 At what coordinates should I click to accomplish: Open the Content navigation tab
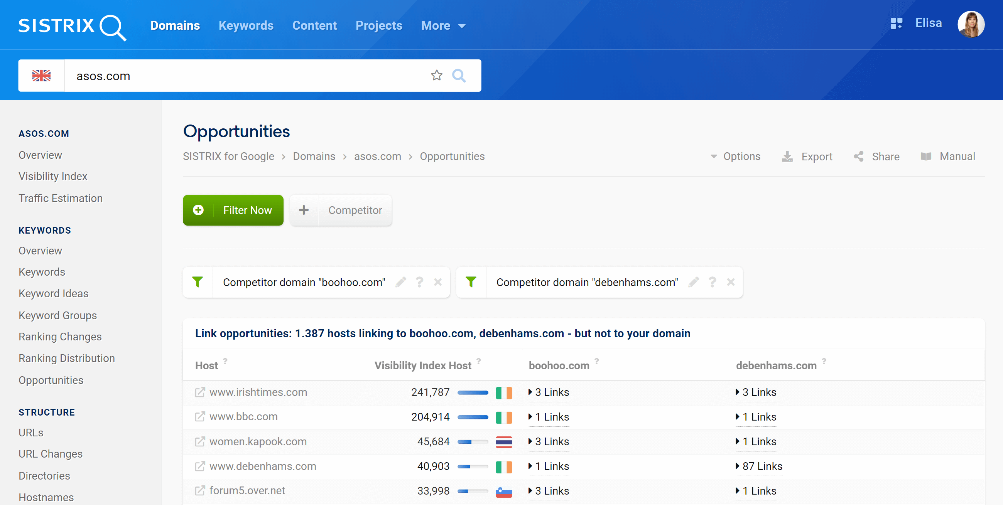pos(315,26)
